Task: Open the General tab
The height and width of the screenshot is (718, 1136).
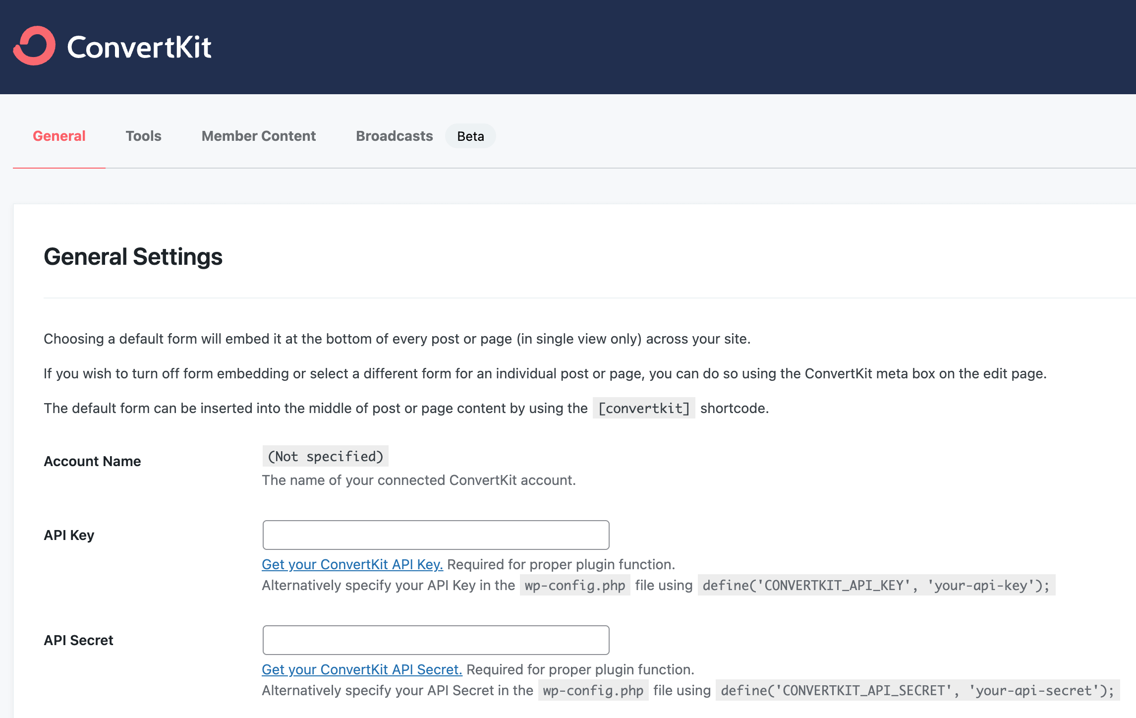Action: [59, 136]
